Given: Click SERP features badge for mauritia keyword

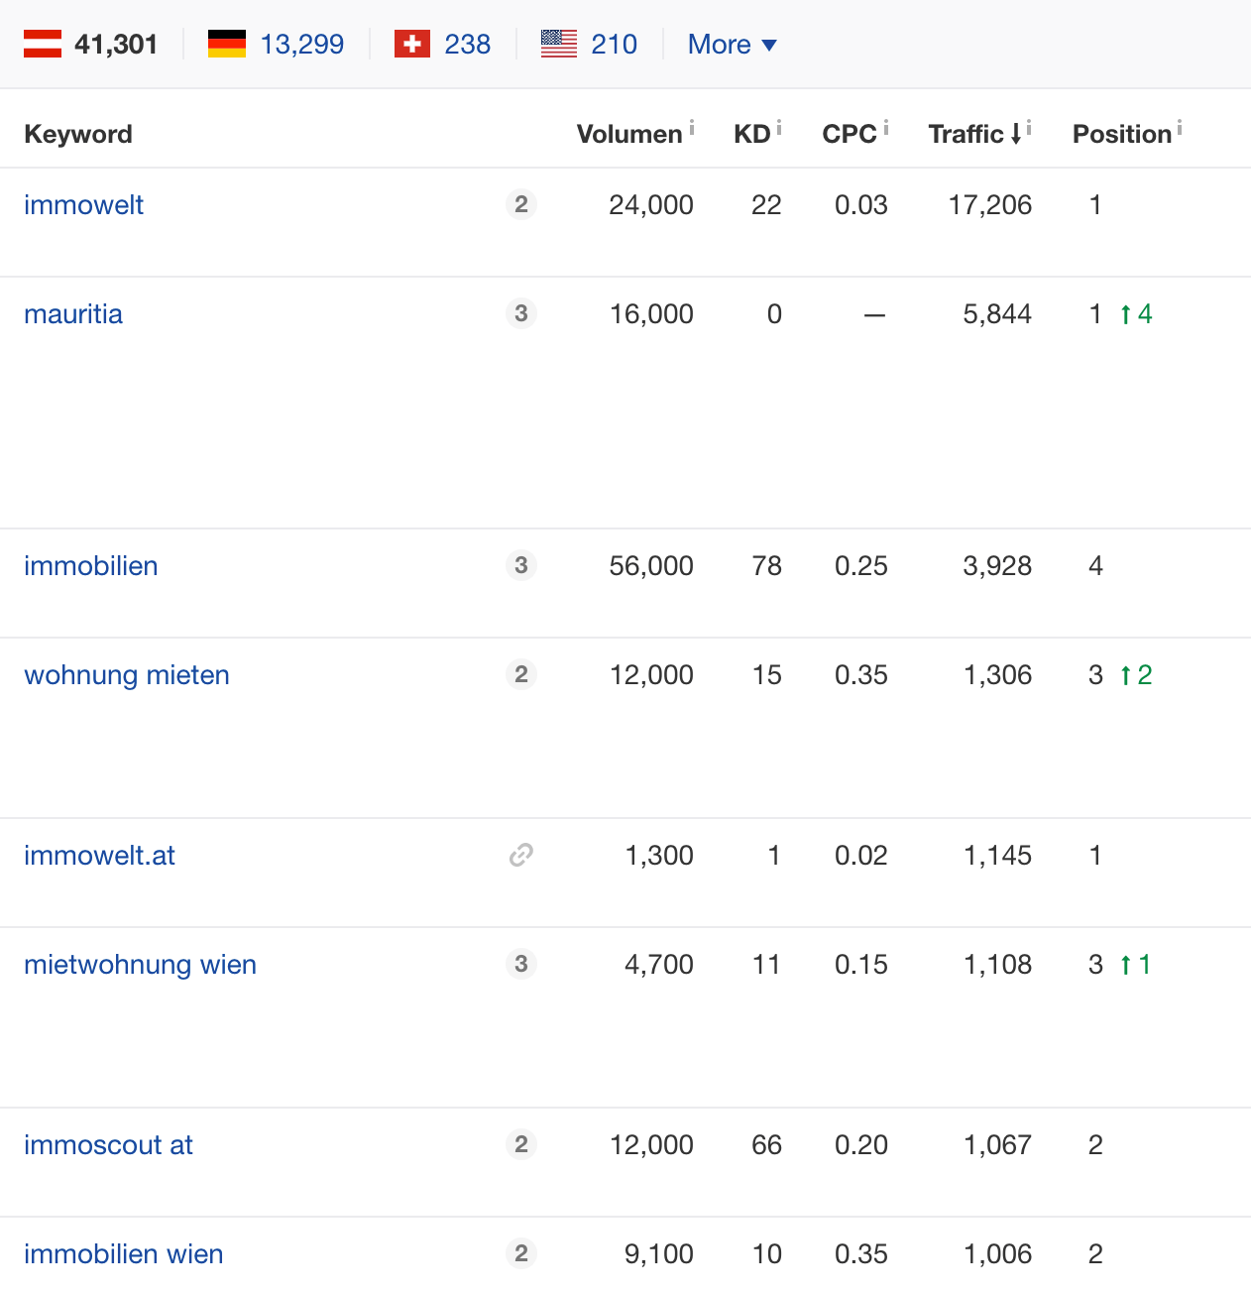Looking at the screenshot, I should point(521,313).
